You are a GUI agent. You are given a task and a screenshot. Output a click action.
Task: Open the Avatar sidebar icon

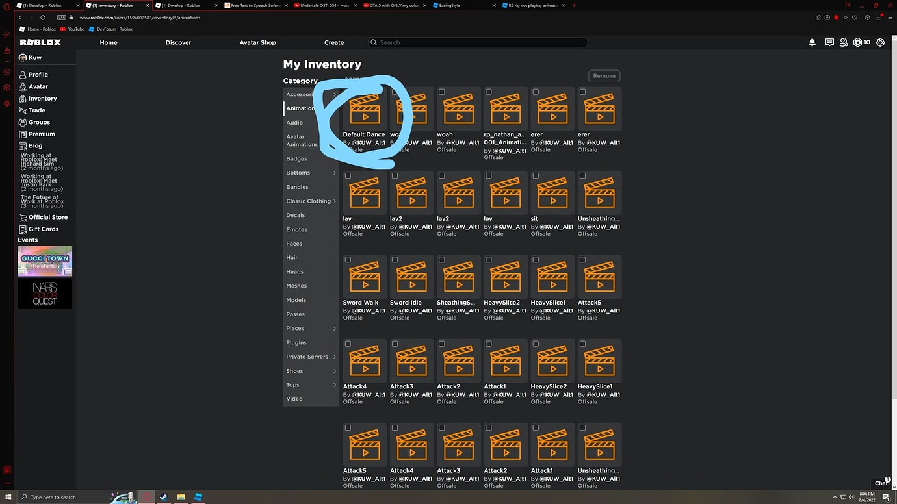point(23,86)
